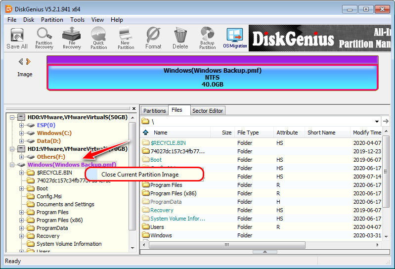The width and height of the screenshot is (395, 269).
Task: Select ESP(0) in the tree
Action: (46, 125)
